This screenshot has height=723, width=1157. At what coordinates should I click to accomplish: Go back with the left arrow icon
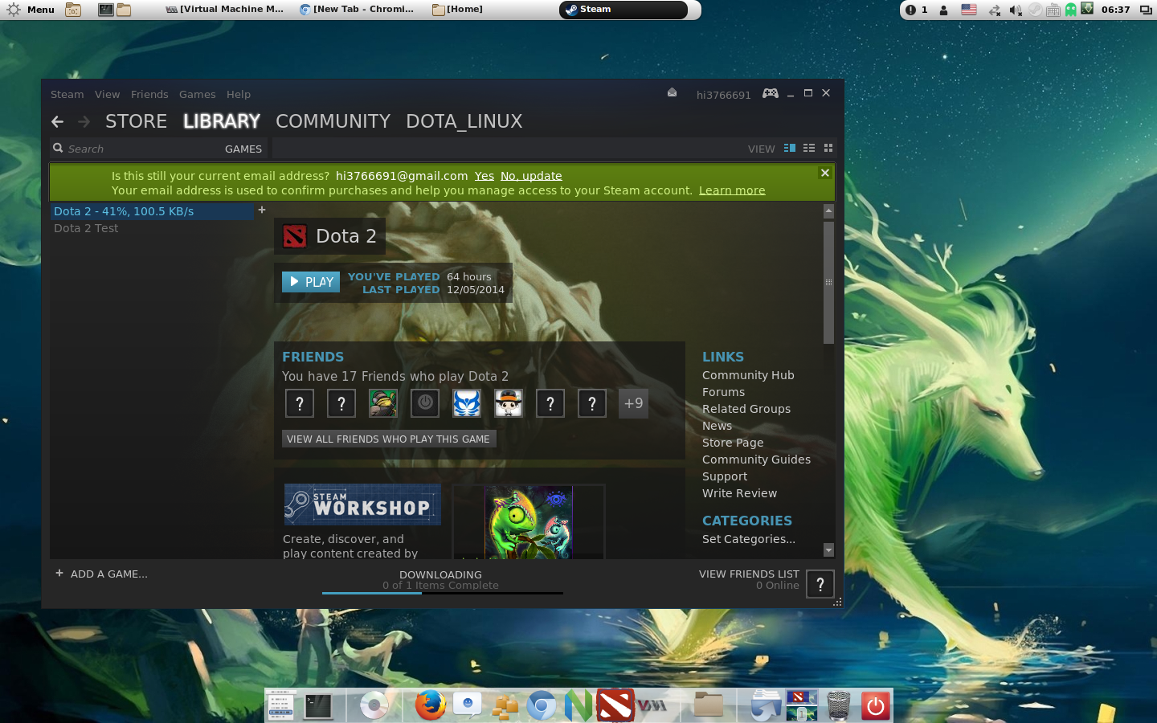click(x=57, y=121)
